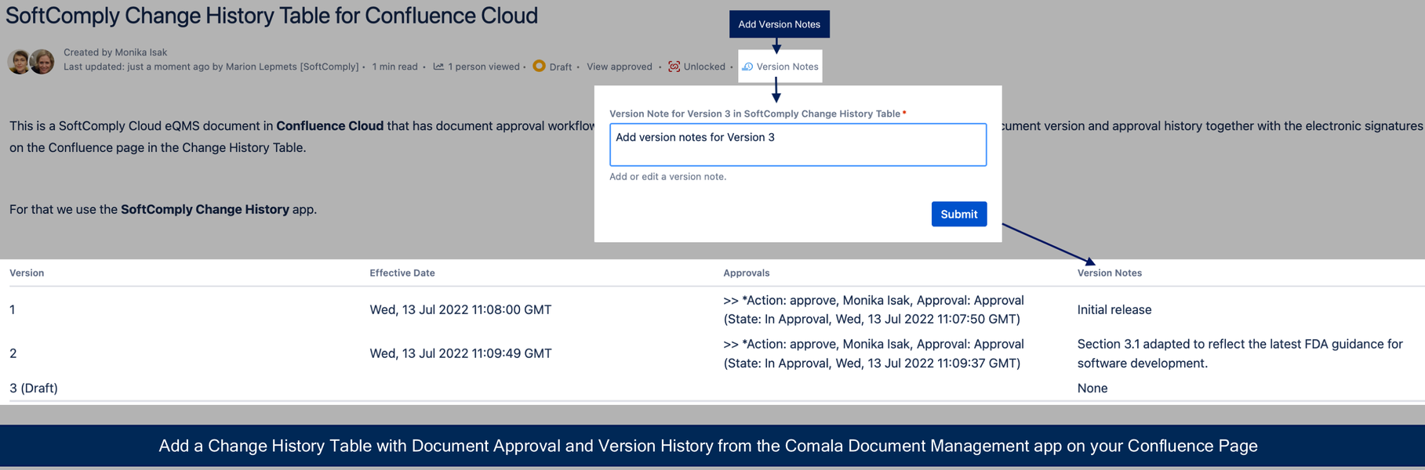Click the Unlocked status label
The width and height of the screenshot is (1425, 470).
tap(704, 67)
